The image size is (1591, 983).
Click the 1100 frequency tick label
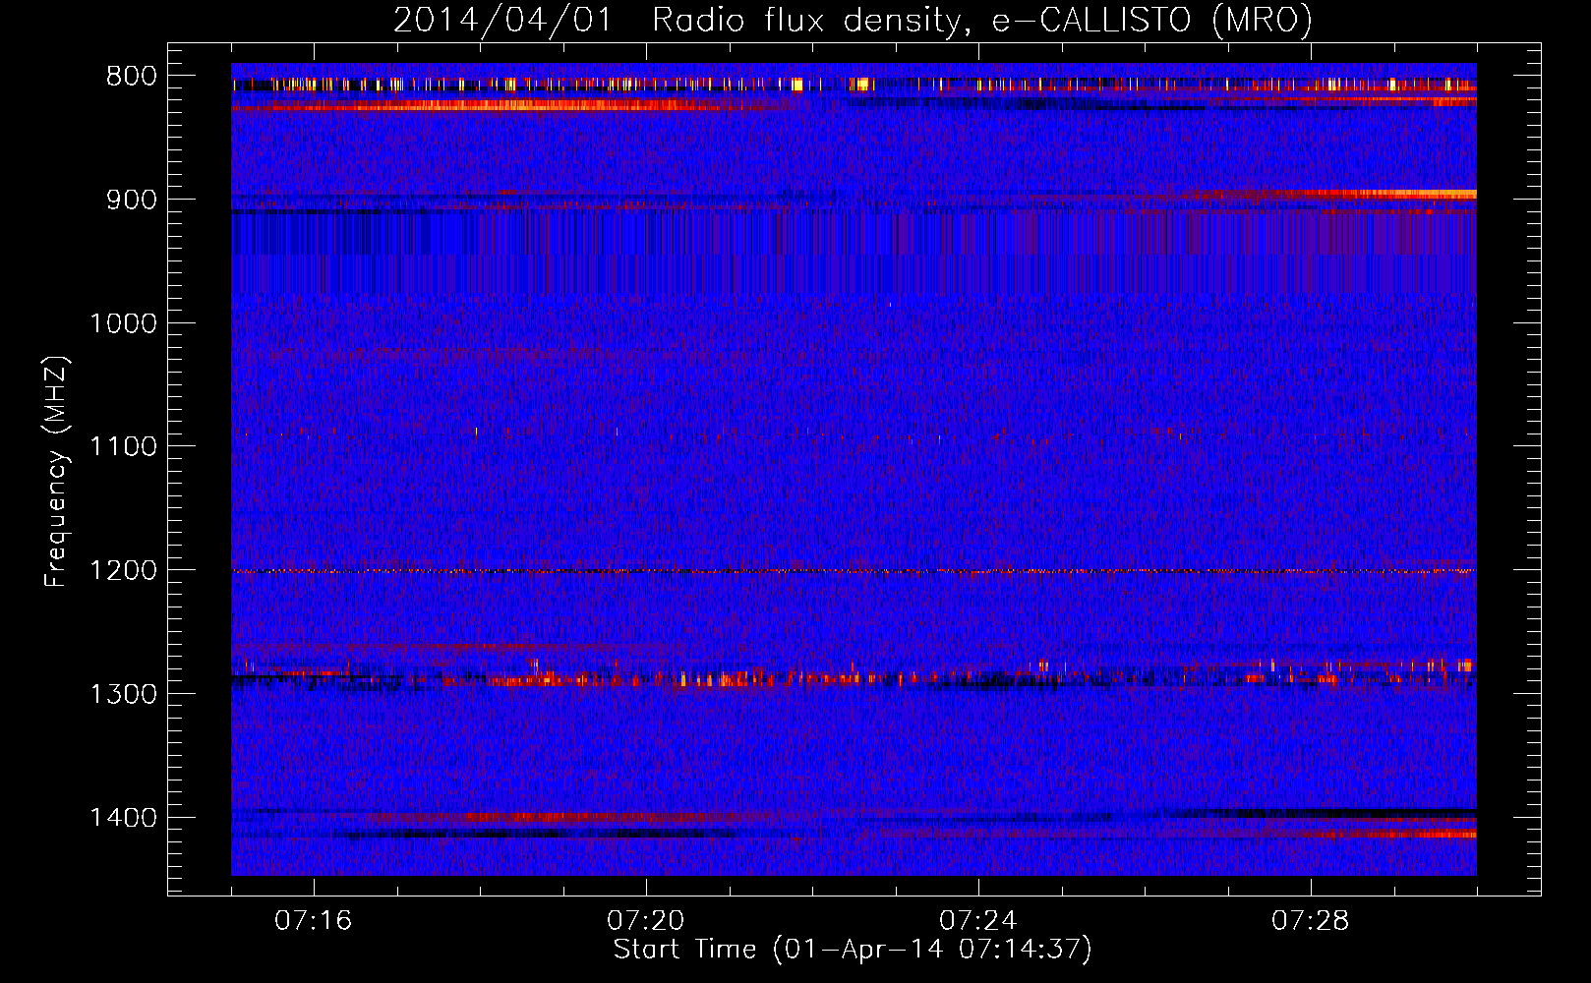tap(123, 447)
